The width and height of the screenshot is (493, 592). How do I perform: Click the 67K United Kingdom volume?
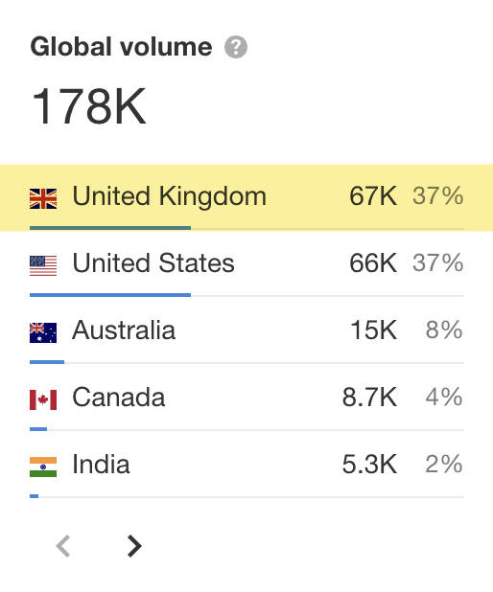coord(373,196)
